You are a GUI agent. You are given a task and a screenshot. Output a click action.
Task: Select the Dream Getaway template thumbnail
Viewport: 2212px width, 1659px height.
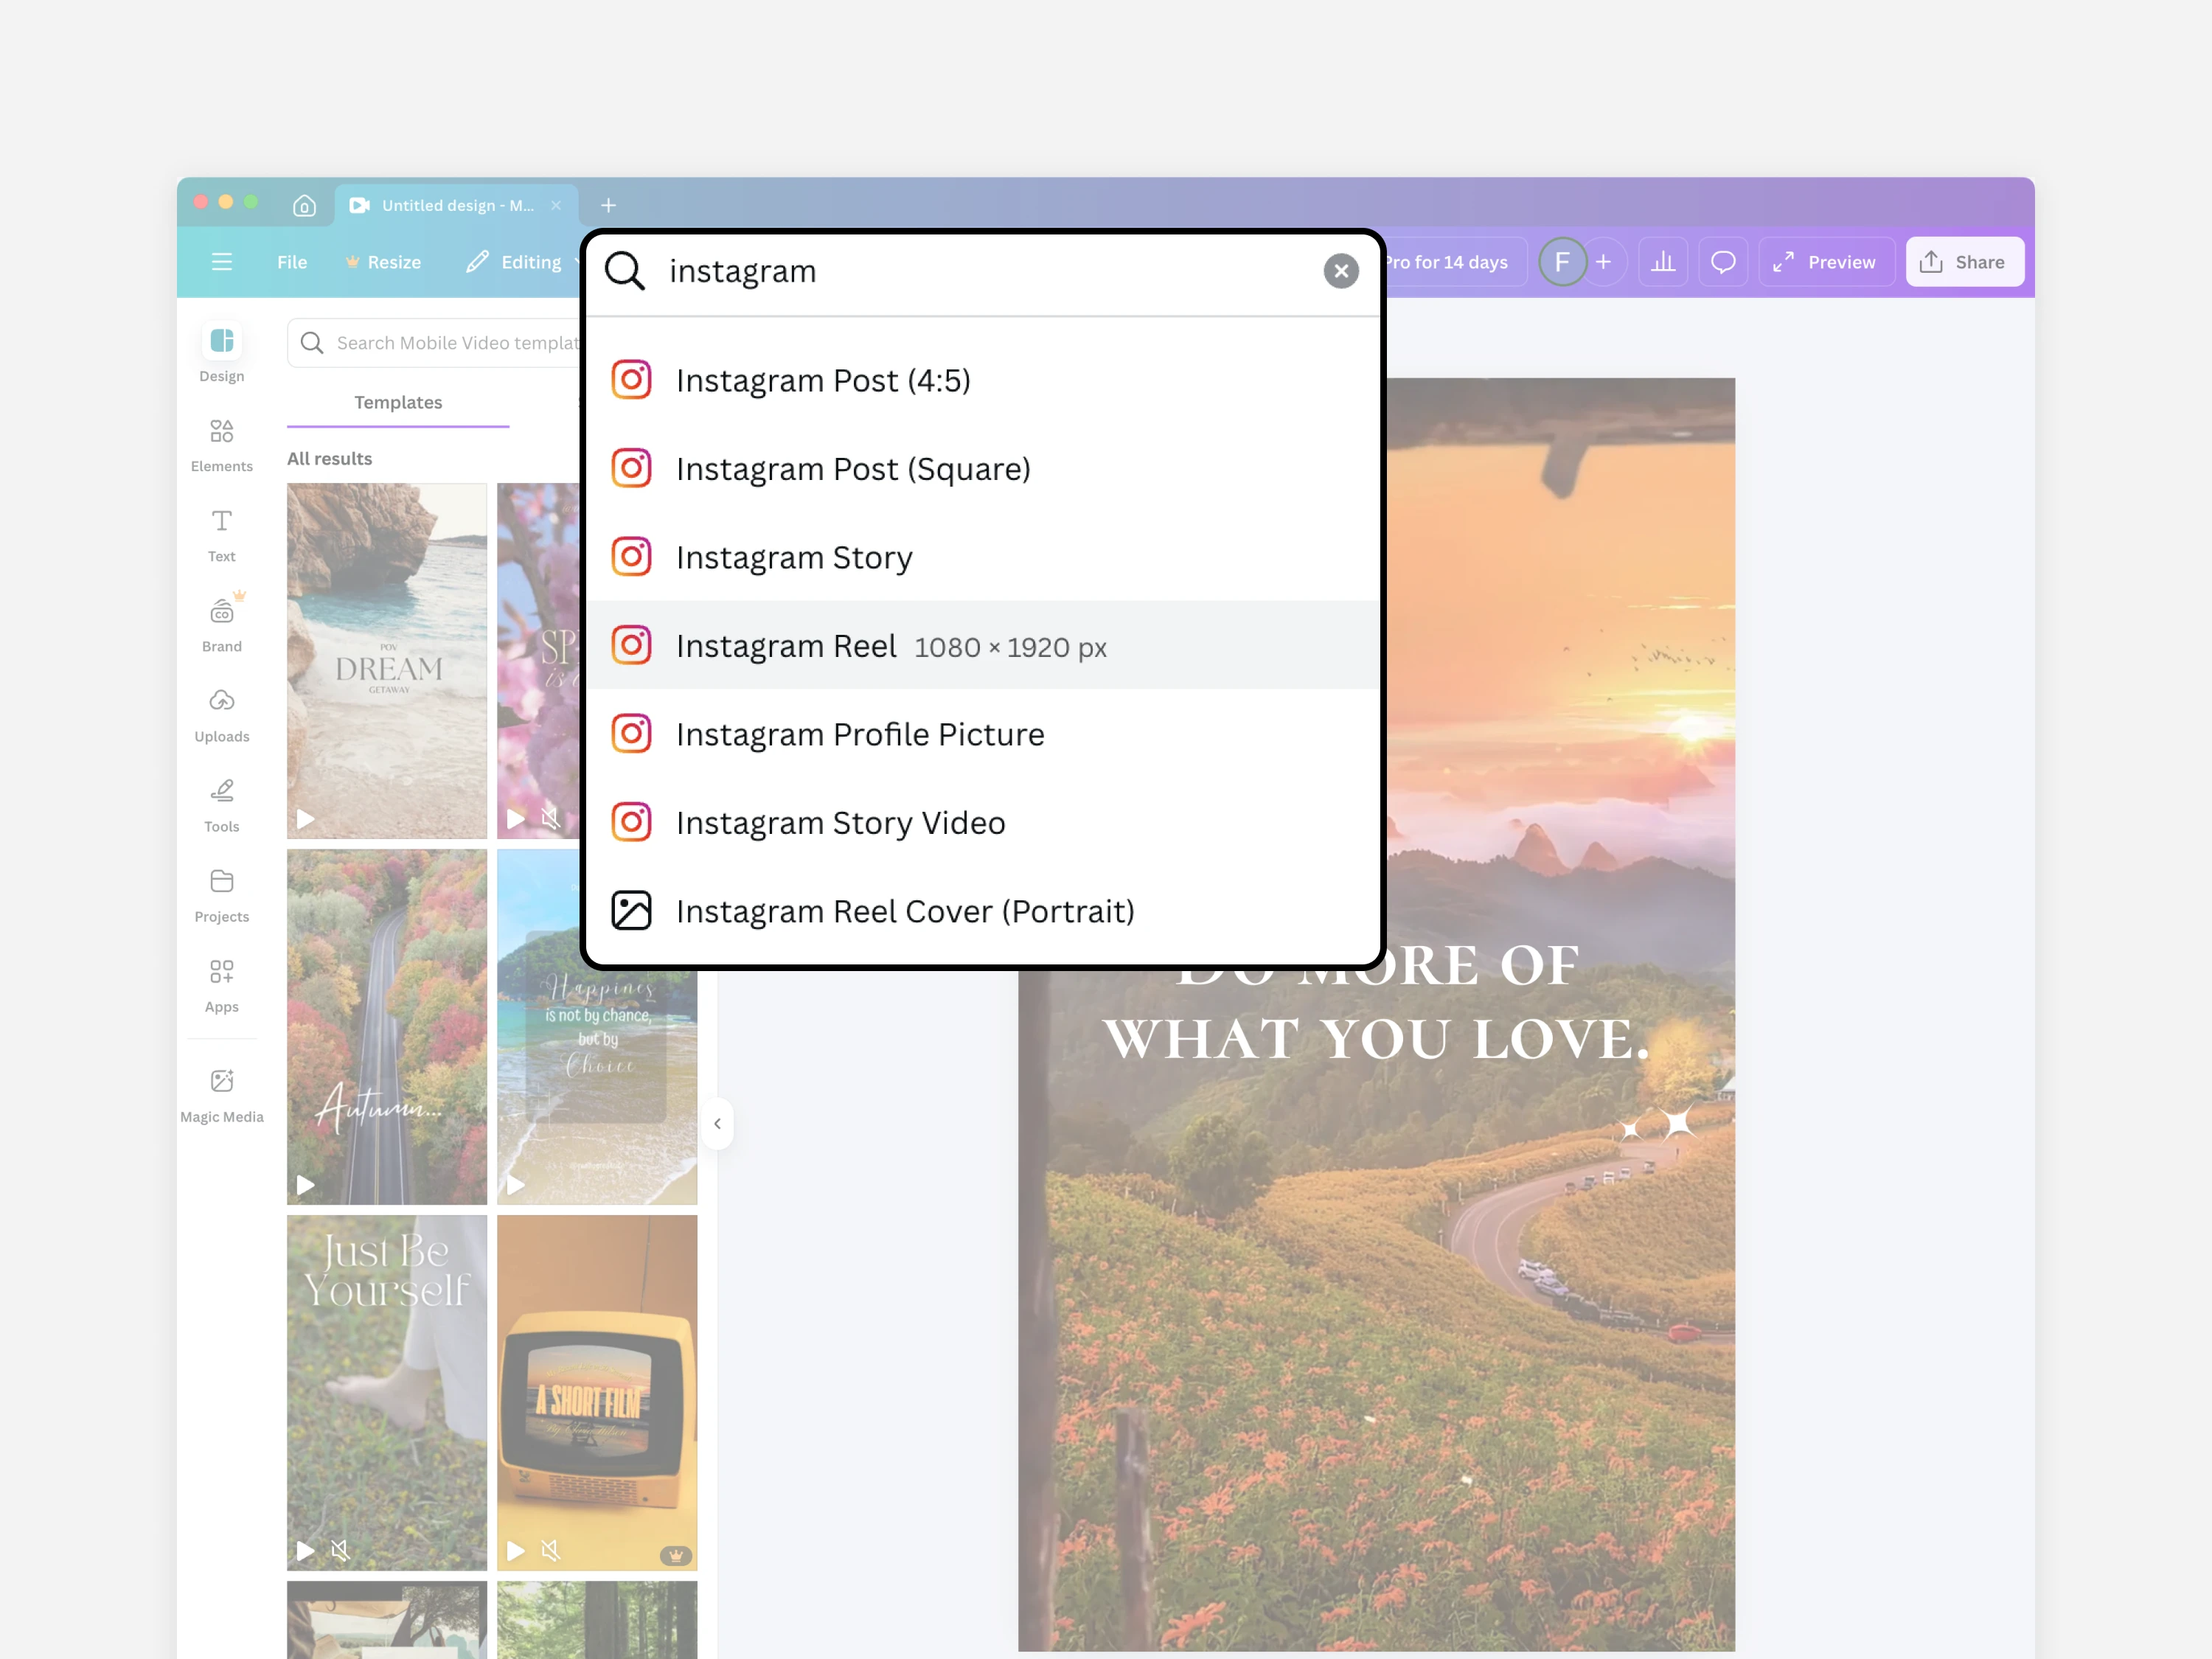[386, 660]
